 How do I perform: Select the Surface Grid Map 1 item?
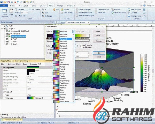tap(19, 36)
